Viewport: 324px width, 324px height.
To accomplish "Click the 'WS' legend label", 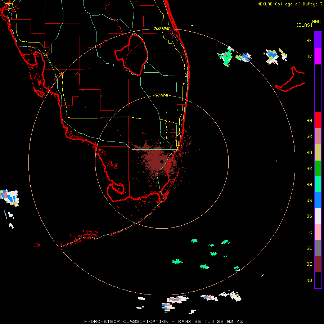I will [x=309, y=200].
